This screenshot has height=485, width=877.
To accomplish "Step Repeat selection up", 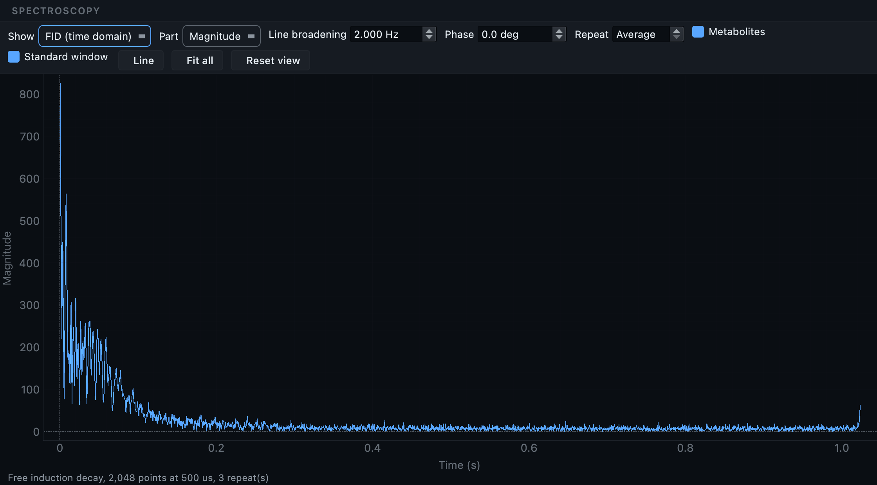I will (677, 31).
